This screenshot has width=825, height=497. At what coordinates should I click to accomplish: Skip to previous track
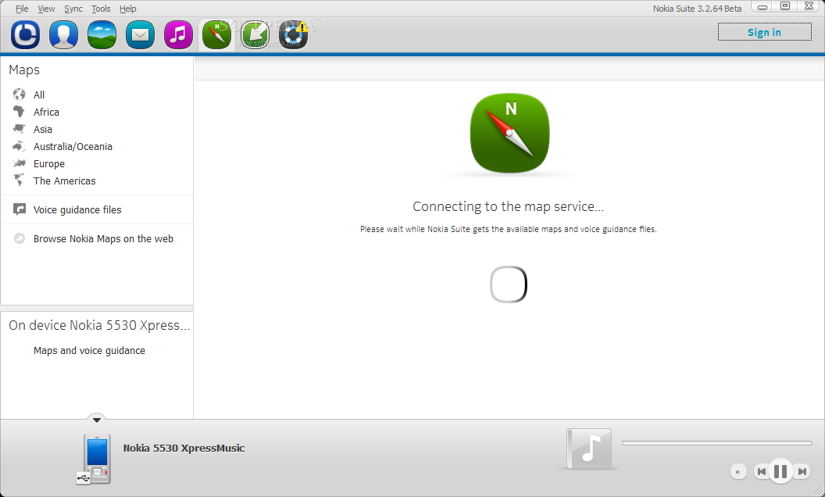coord(761,471)
